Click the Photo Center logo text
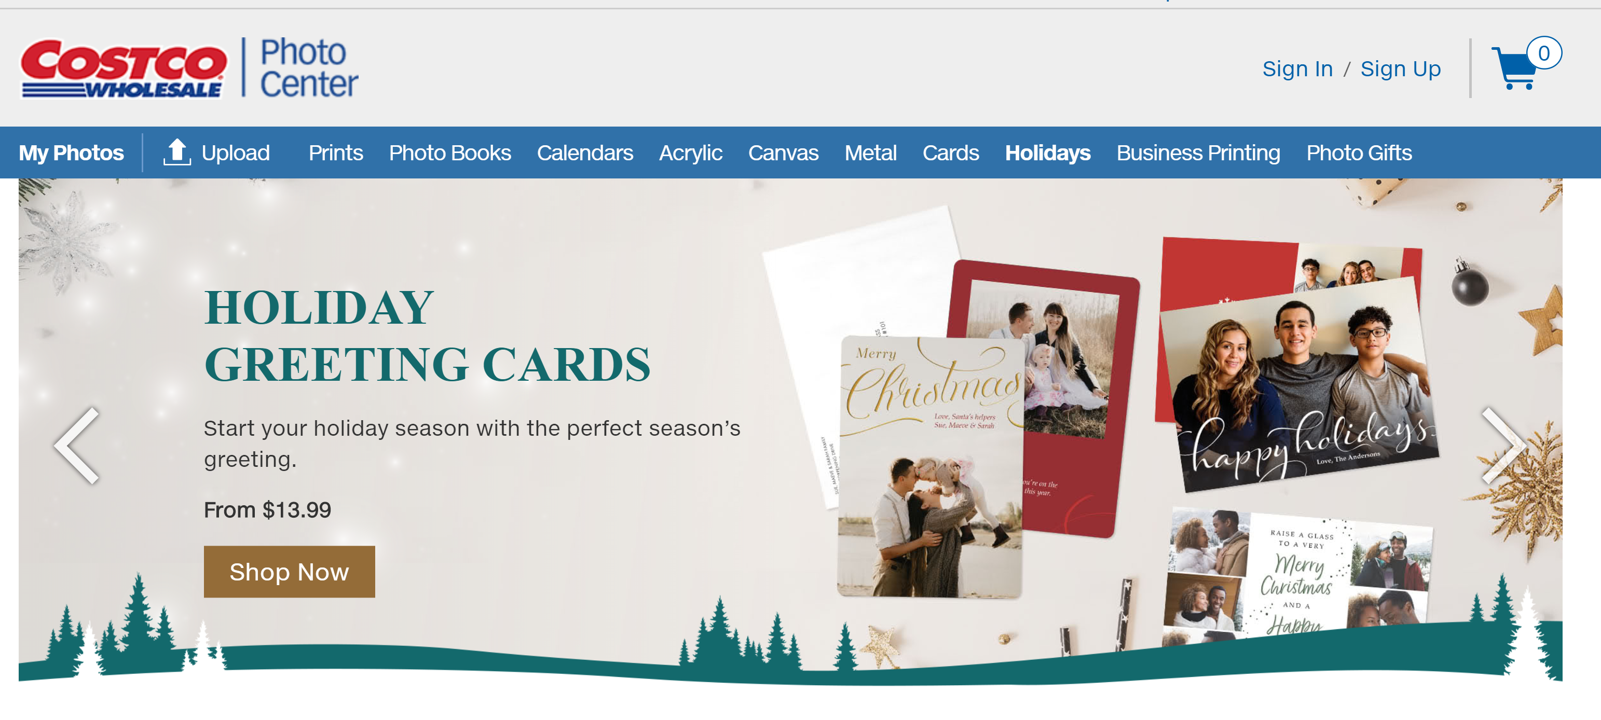The width and height of the screenshot is (1601, 720). (x=309, y=68)
